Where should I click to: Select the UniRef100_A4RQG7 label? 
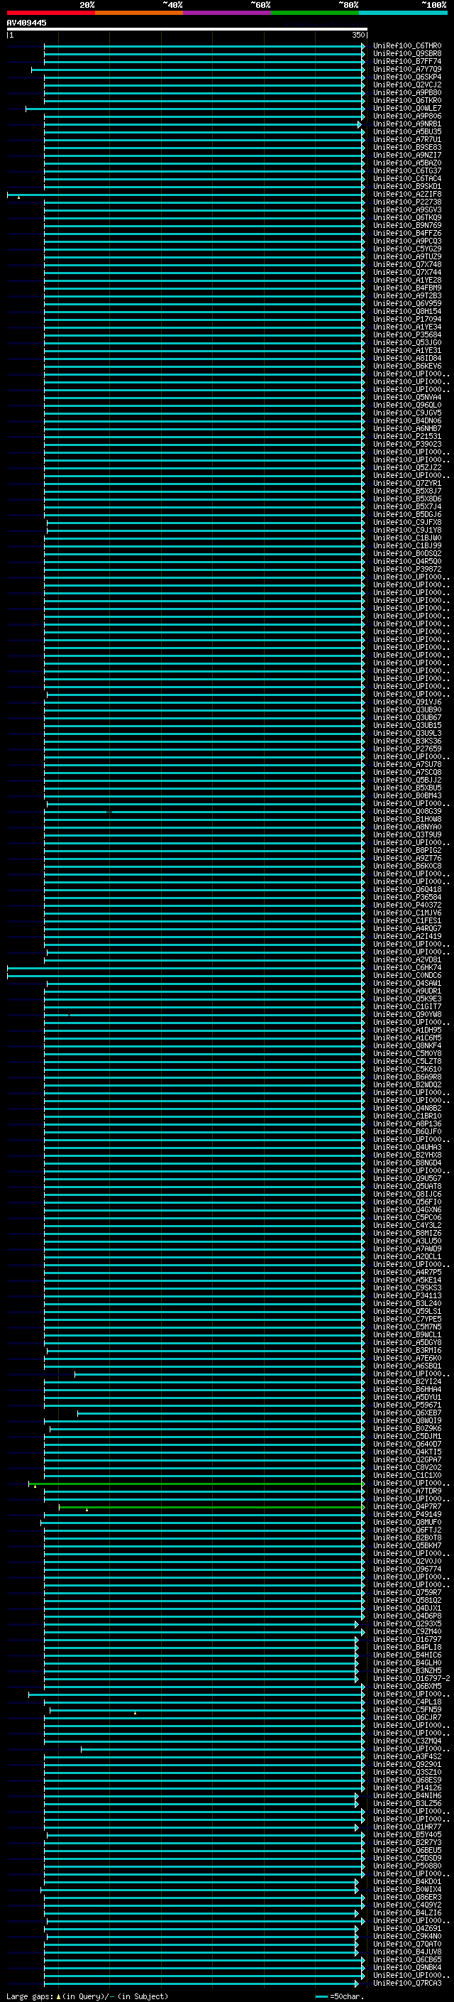click(x=407, y=928)
